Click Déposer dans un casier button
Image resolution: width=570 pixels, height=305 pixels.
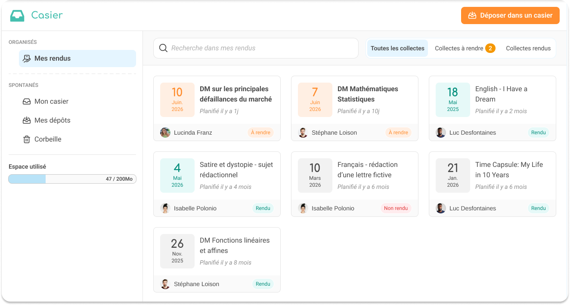click(510, 15)
